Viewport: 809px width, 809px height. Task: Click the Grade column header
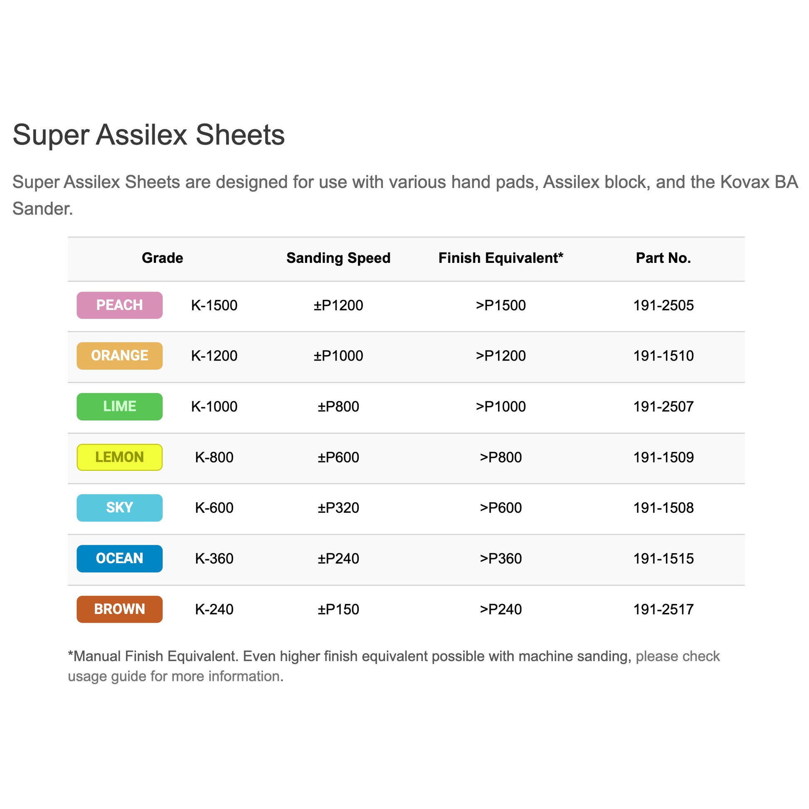coord(163,258)
